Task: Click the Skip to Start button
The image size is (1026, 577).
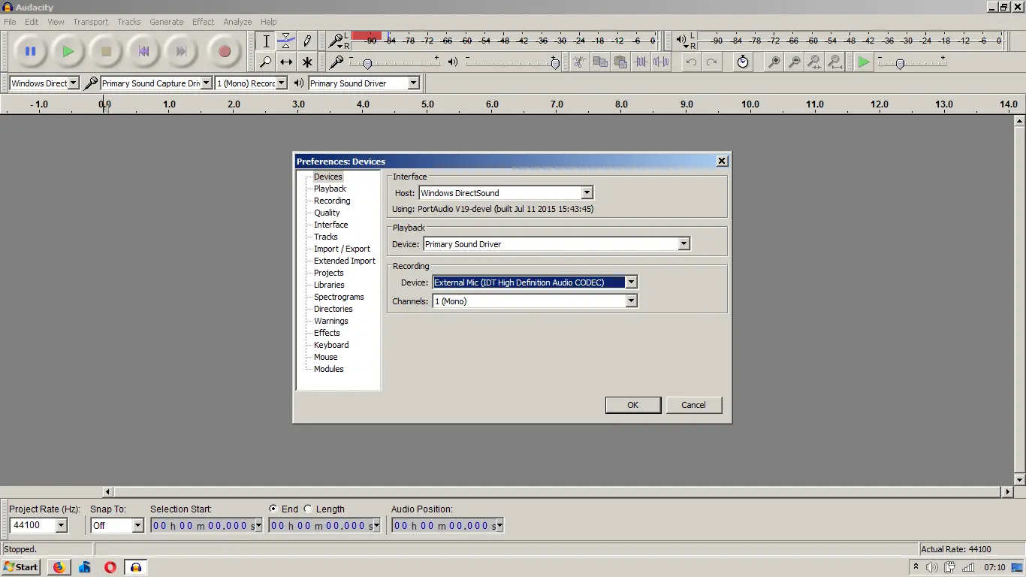Action: pos(143,52)
